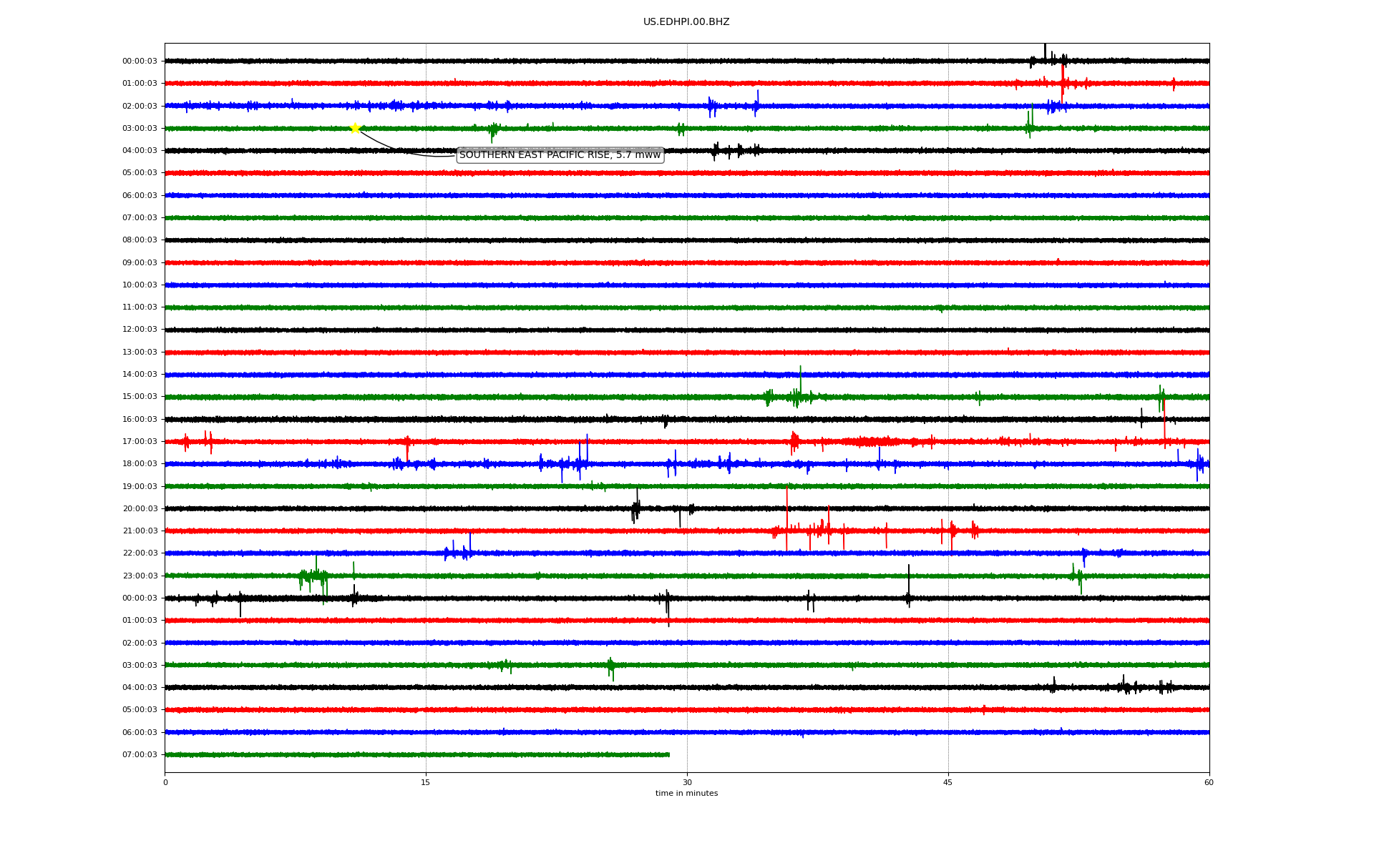1374x858 pixels.
Task: Select the 17:00:03 row time label
Action: click(140, 442)
